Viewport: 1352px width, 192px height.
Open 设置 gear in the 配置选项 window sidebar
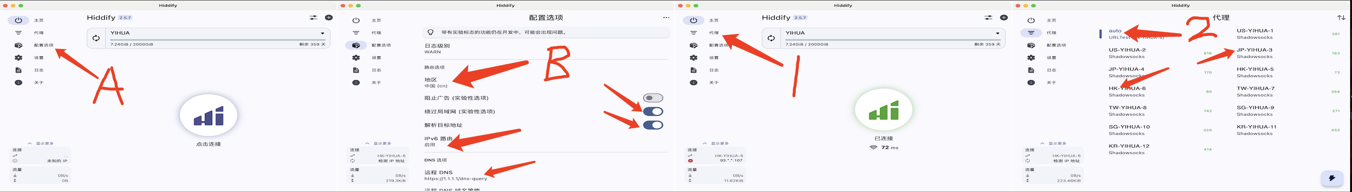point(356,58)
